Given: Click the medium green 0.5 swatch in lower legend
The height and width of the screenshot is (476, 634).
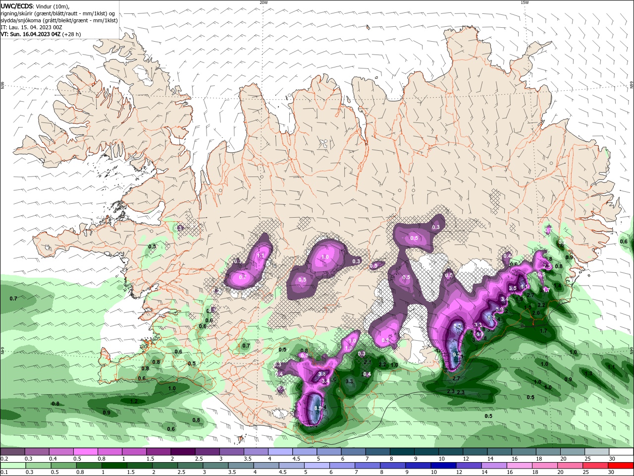Looking at the screenshot, I should [63, 466].
